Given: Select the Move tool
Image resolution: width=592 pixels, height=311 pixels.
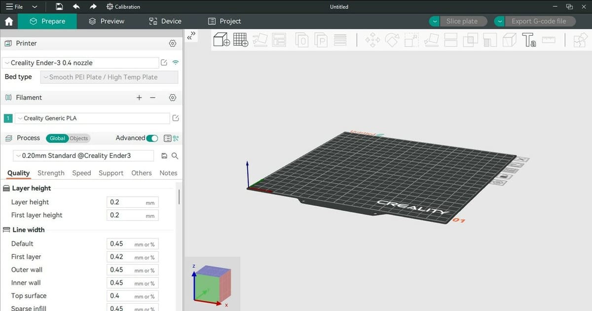Looking at the screenshot, I should click(372, 40).
